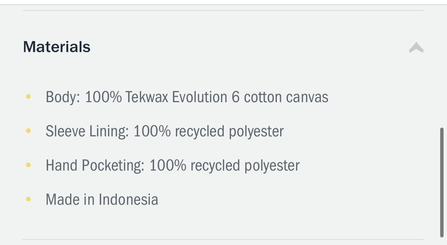This screenshot has width=447, height=245.
Task: Click the vertical scrollbar thumb
Action: 442,182
